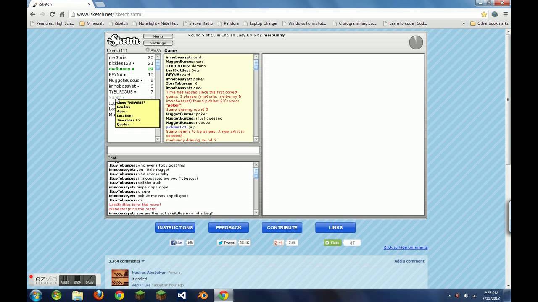The height and width of the screenshot is (302, 538).
Task: Select the ezvid Draw tool
Action: [x=90, y=279]
